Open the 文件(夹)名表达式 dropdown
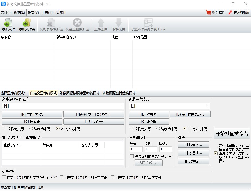Viewport: 251px width, 191px height. [121, 106]
